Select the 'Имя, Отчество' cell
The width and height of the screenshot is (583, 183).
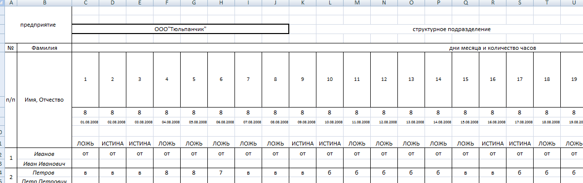(x=44, y=100)
